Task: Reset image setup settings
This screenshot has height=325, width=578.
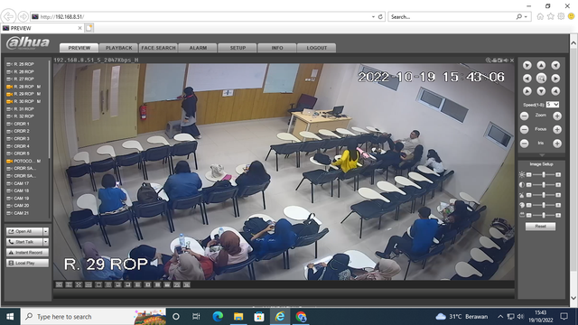Action: click(540, 227)
